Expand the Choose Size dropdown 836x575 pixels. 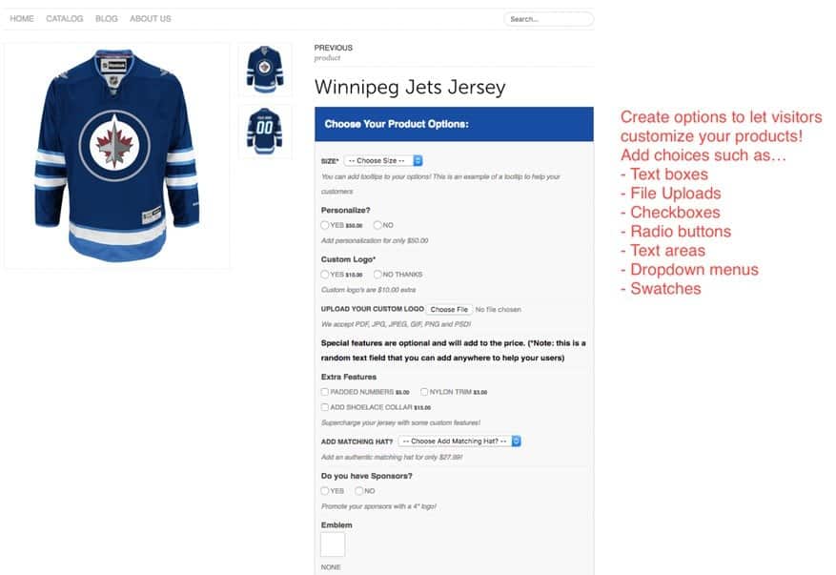[x=383, y=161]
